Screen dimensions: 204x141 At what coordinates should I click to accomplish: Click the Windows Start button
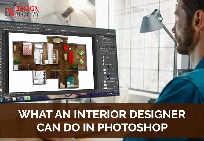click(x=2, y=100)
